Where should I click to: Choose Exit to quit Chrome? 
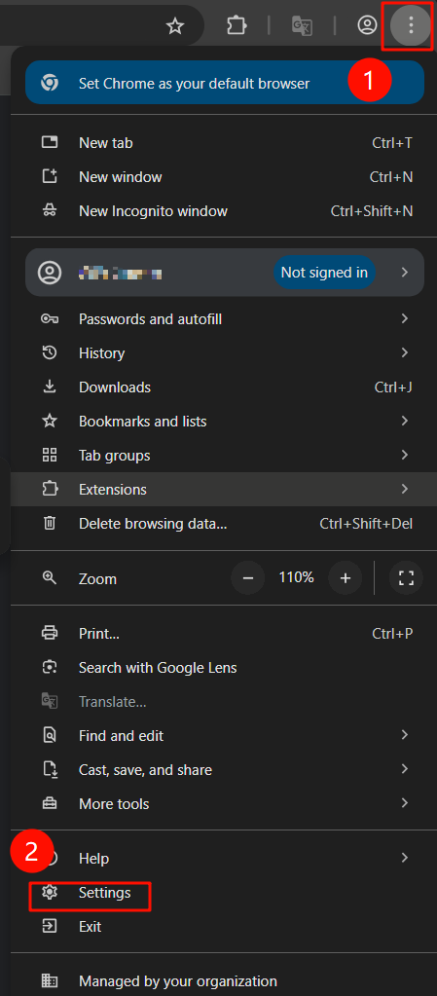click(x=224, y=927)
